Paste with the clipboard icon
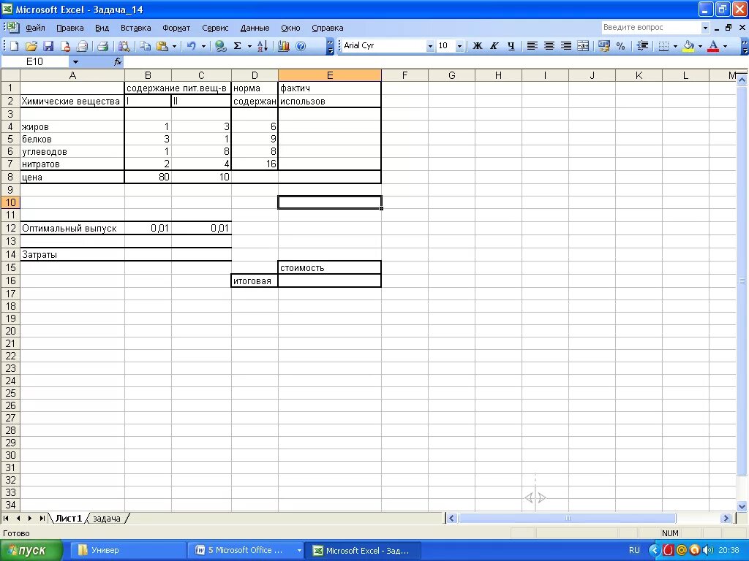This screenshot has width=749, height=561. coord(162,46)
